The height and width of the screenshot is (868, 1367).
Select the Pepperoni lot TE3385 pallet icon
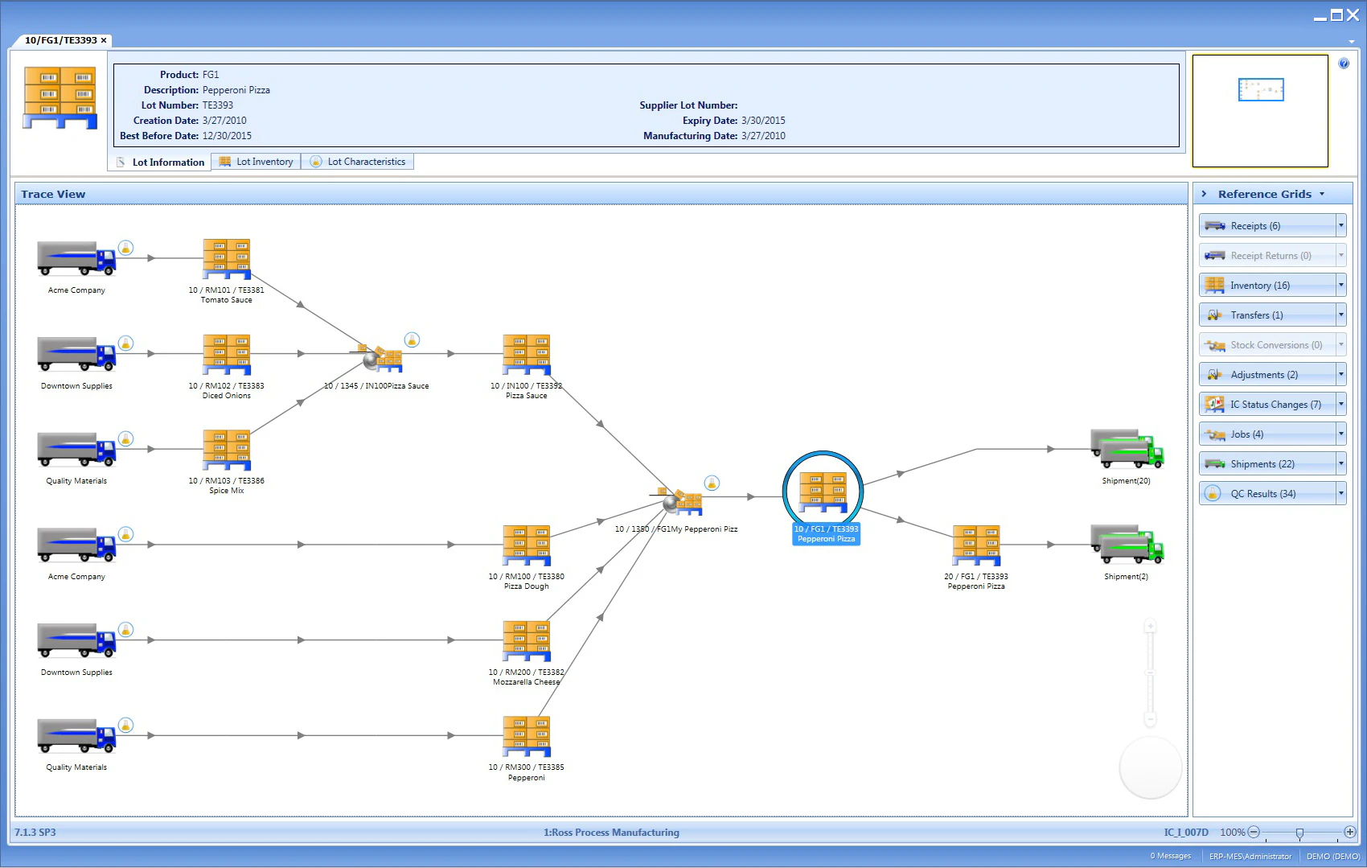click(526, 736)
